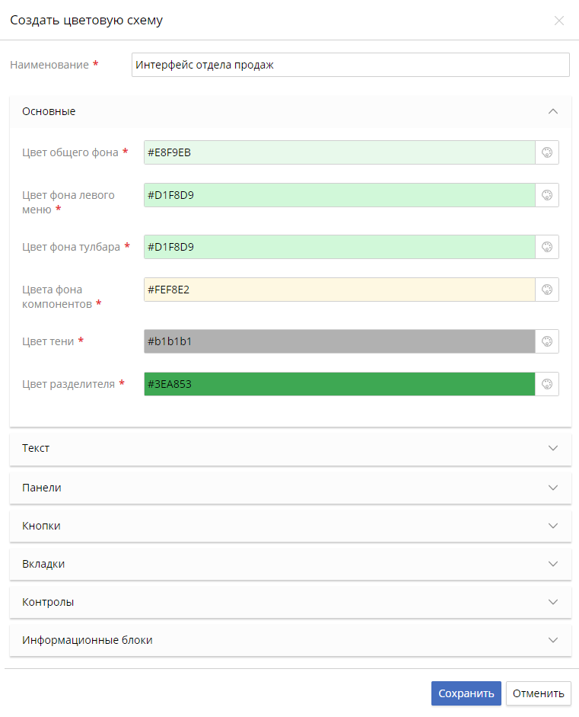Open palette picker for Цвет общего фона
579x717 pixels.
(546, 152)
